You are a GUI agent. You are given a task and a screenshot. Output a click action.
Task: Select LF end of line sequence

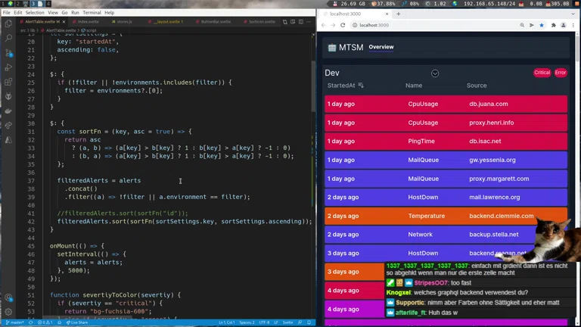pyautogui.click(x=276, y=322)
